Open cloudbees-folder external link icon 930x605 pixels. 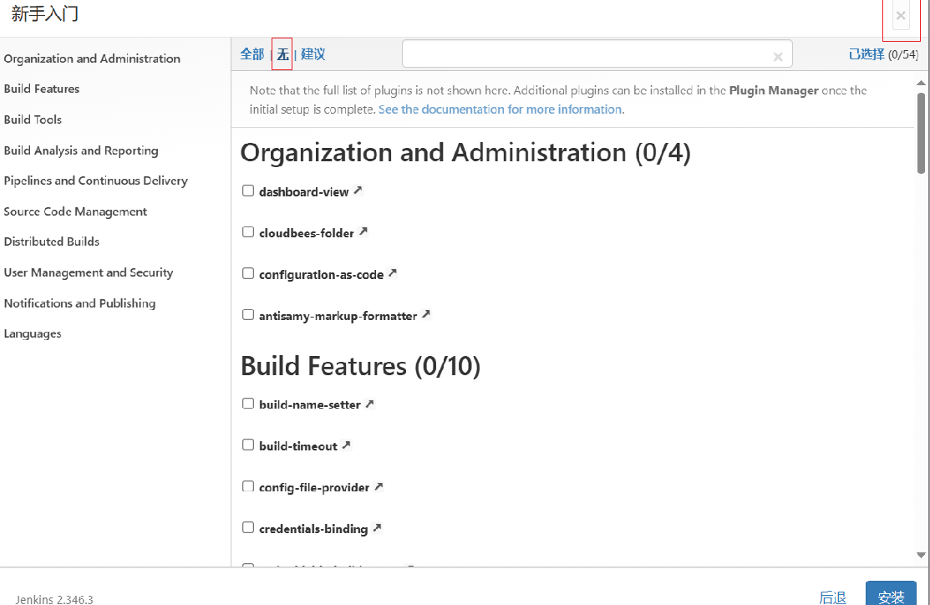pyautogui.click(x=363, y=231)
